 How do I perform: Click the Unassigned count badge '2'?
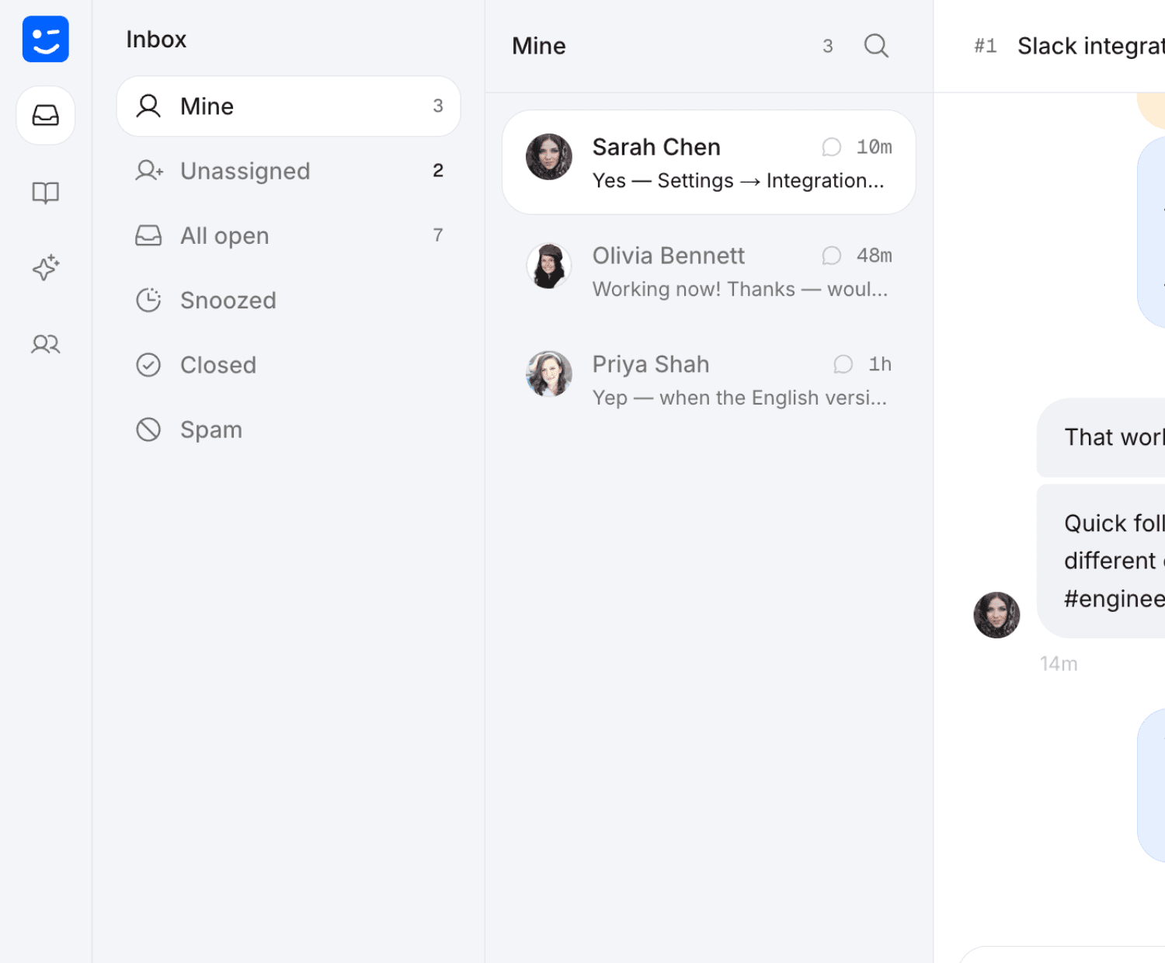pyautogui.click(x=438, y=170)
